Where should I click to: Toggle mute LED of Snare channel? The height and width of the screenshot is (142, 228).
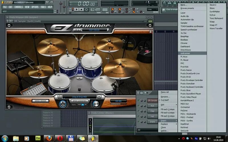(139, 122)
